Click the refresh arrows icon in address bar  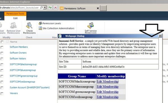pyautogui.click(x=50, y=8)
